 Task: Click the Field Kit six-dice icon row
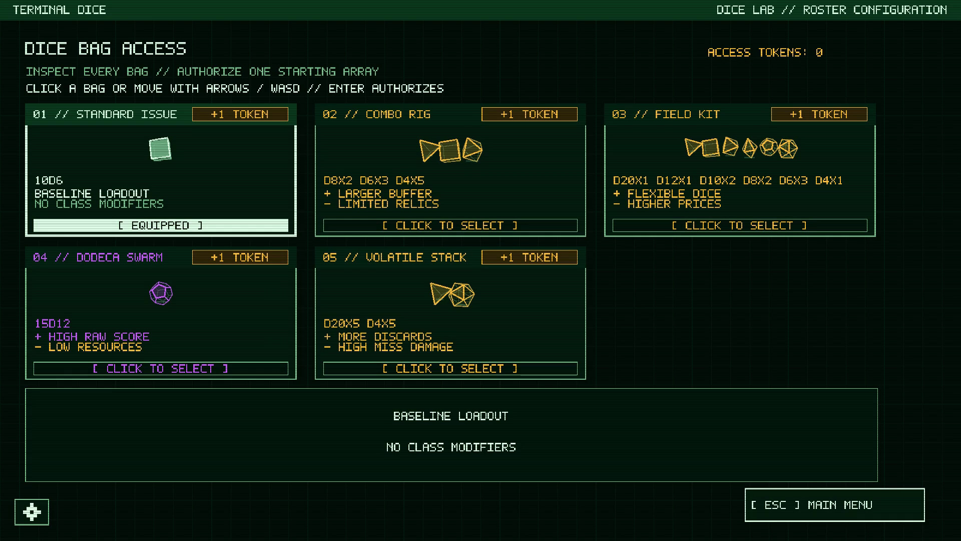741,148
